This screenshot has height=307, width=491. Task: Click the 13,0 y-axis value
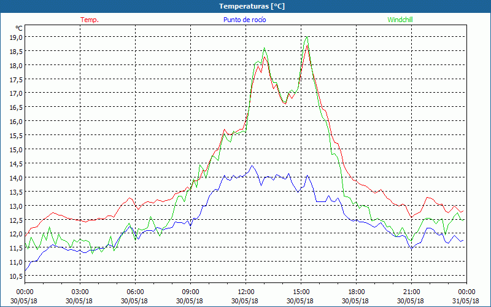click(x=17, y=206)
